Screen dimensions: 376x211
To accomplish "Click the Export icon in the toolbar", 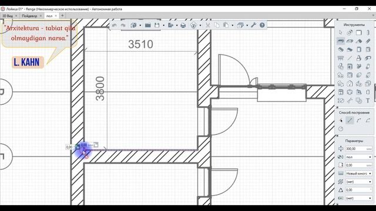I will tap(170, 25).
